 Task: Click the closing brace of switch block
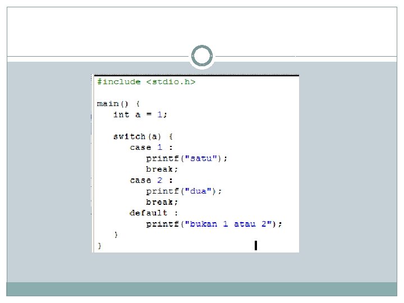click(x=116, y=235)
